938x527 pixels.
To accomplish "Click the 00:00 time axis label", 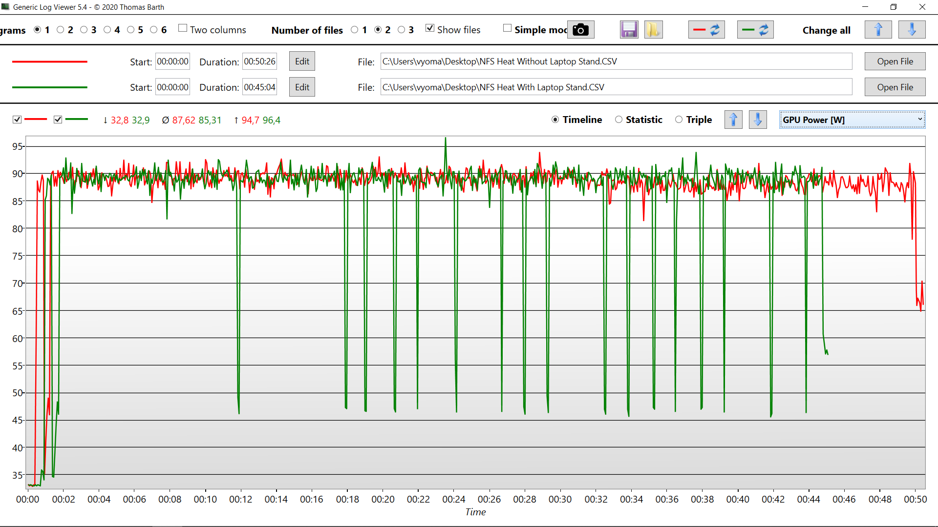I will pyautogui.click(x=28, y=499).
